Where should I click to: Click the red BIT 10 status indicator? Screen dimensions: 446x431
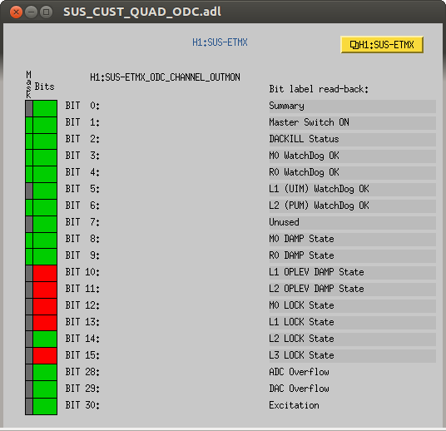pyautogui.click(x=45, y=274)
